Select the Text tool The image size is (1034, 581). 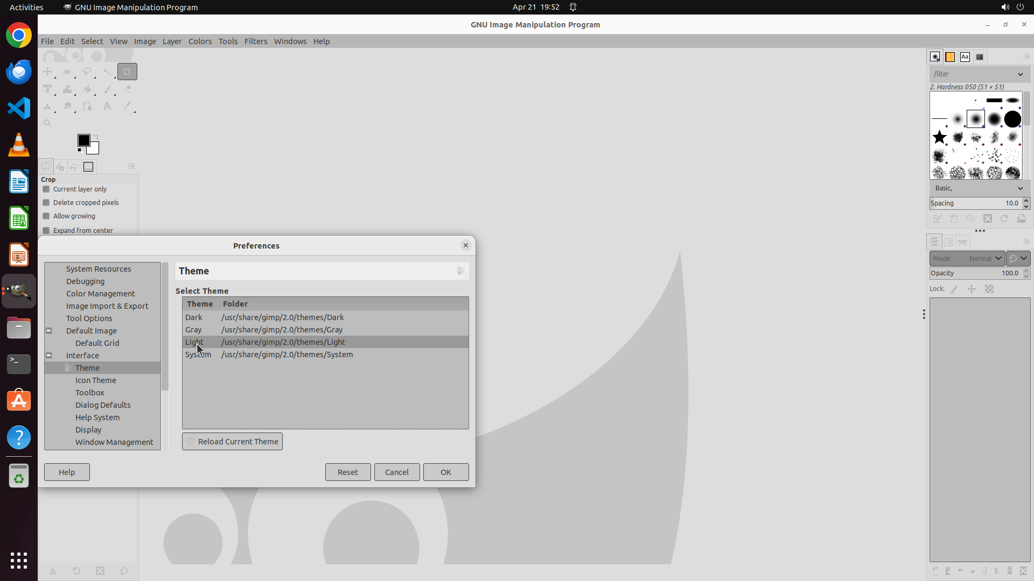(x=107, y=107)
